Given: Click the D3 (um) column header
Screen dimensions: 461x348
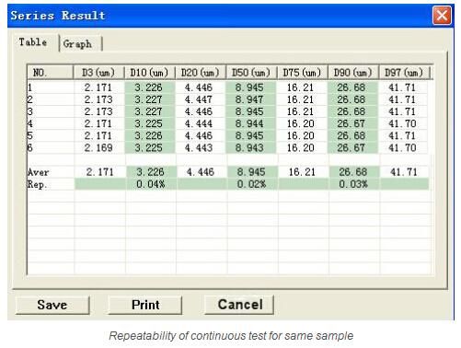Looking at the screenshot, I should tap(98, 73).
